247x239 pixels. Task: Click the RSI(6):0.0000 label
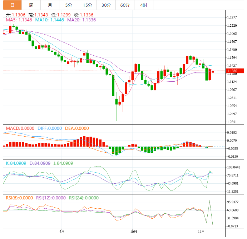point(19,198)
